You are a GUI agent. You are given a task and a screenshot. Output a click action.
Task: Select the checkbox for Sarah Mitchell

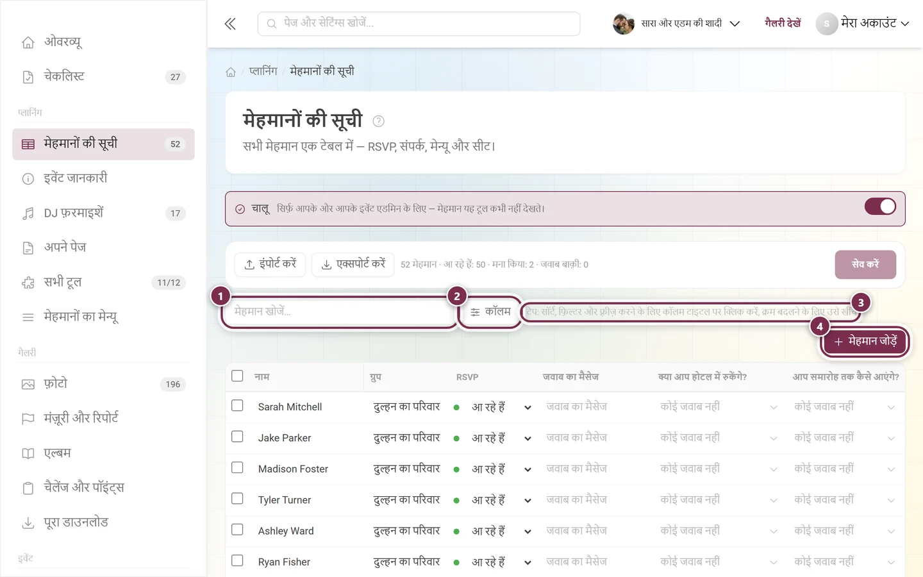(237, 406)
